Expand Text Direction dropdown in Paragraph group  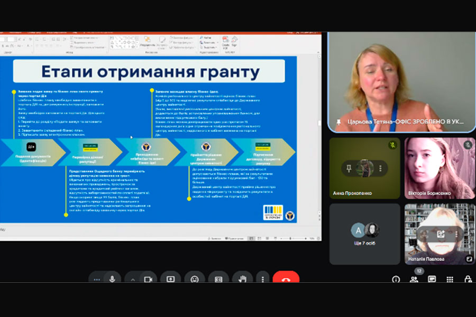pyautogui.click(x=85, y=38)
